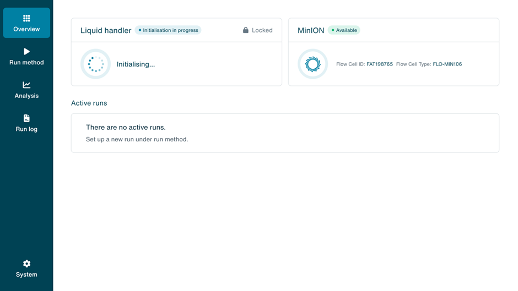Click the Active runs heading

click(x=89, y=103)
